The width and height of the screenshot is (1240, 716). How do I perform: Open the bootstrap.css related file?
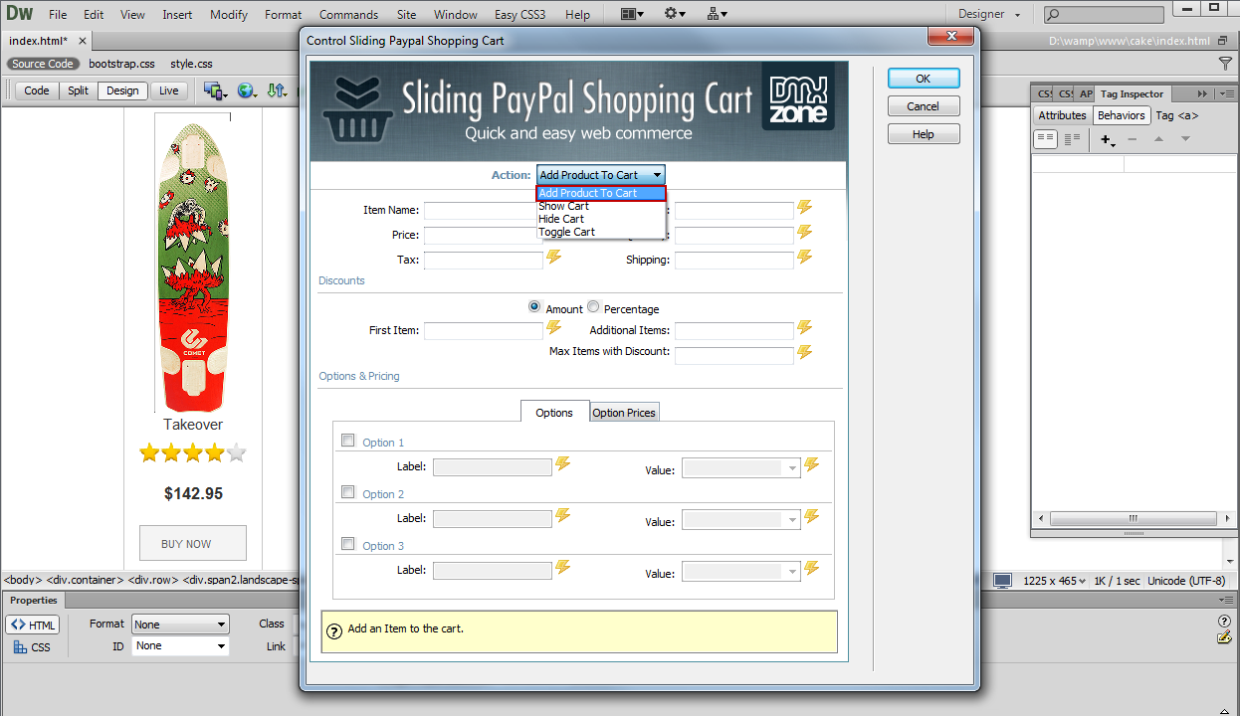[121, 64]
